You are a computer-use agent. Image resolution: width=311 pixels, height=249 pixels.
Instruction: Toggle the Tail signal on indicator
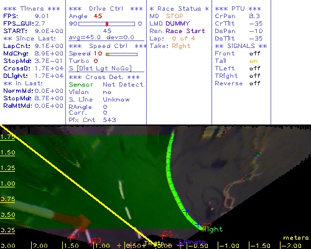tap(254, 61)
